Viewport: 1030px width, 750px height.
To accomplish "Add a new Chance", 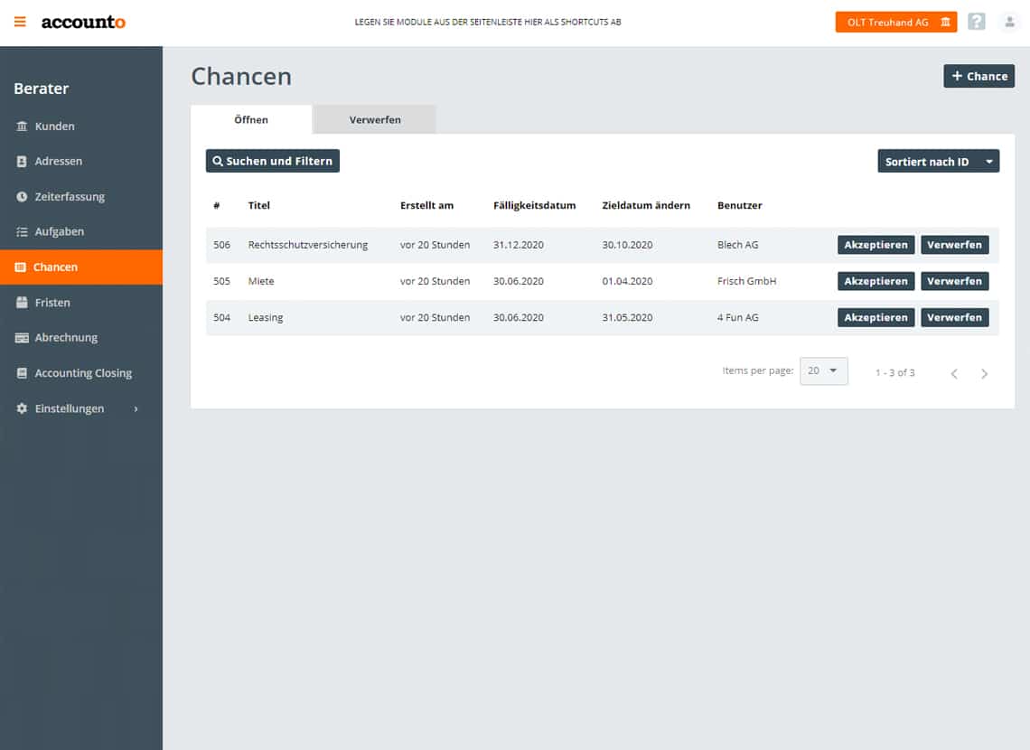I will [x=978, y=76].
